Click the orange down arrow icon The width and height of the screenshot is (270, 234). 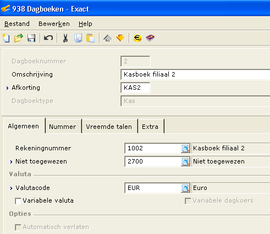point(120,38)
